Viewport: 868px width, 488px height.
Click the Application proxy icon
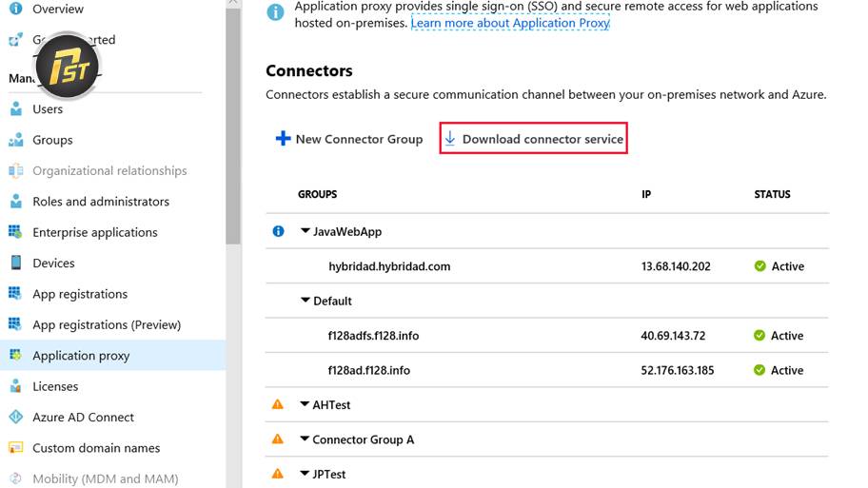point(15,355)
